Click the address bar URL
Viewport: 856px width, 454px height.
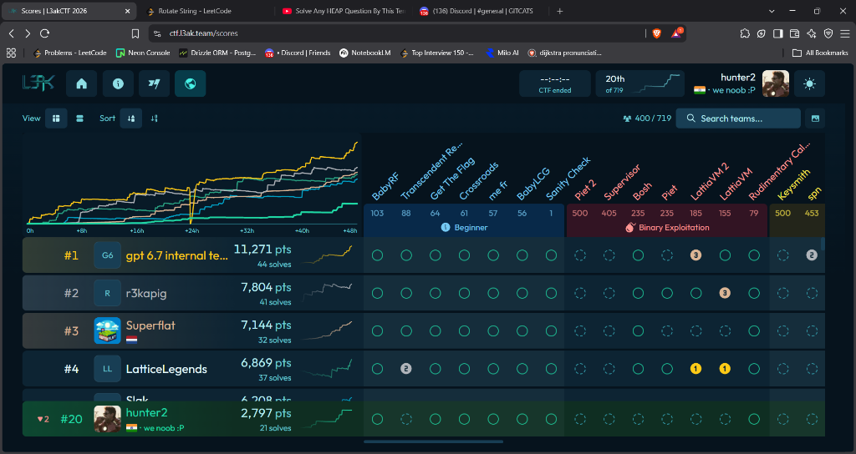[x=203, y=33]
